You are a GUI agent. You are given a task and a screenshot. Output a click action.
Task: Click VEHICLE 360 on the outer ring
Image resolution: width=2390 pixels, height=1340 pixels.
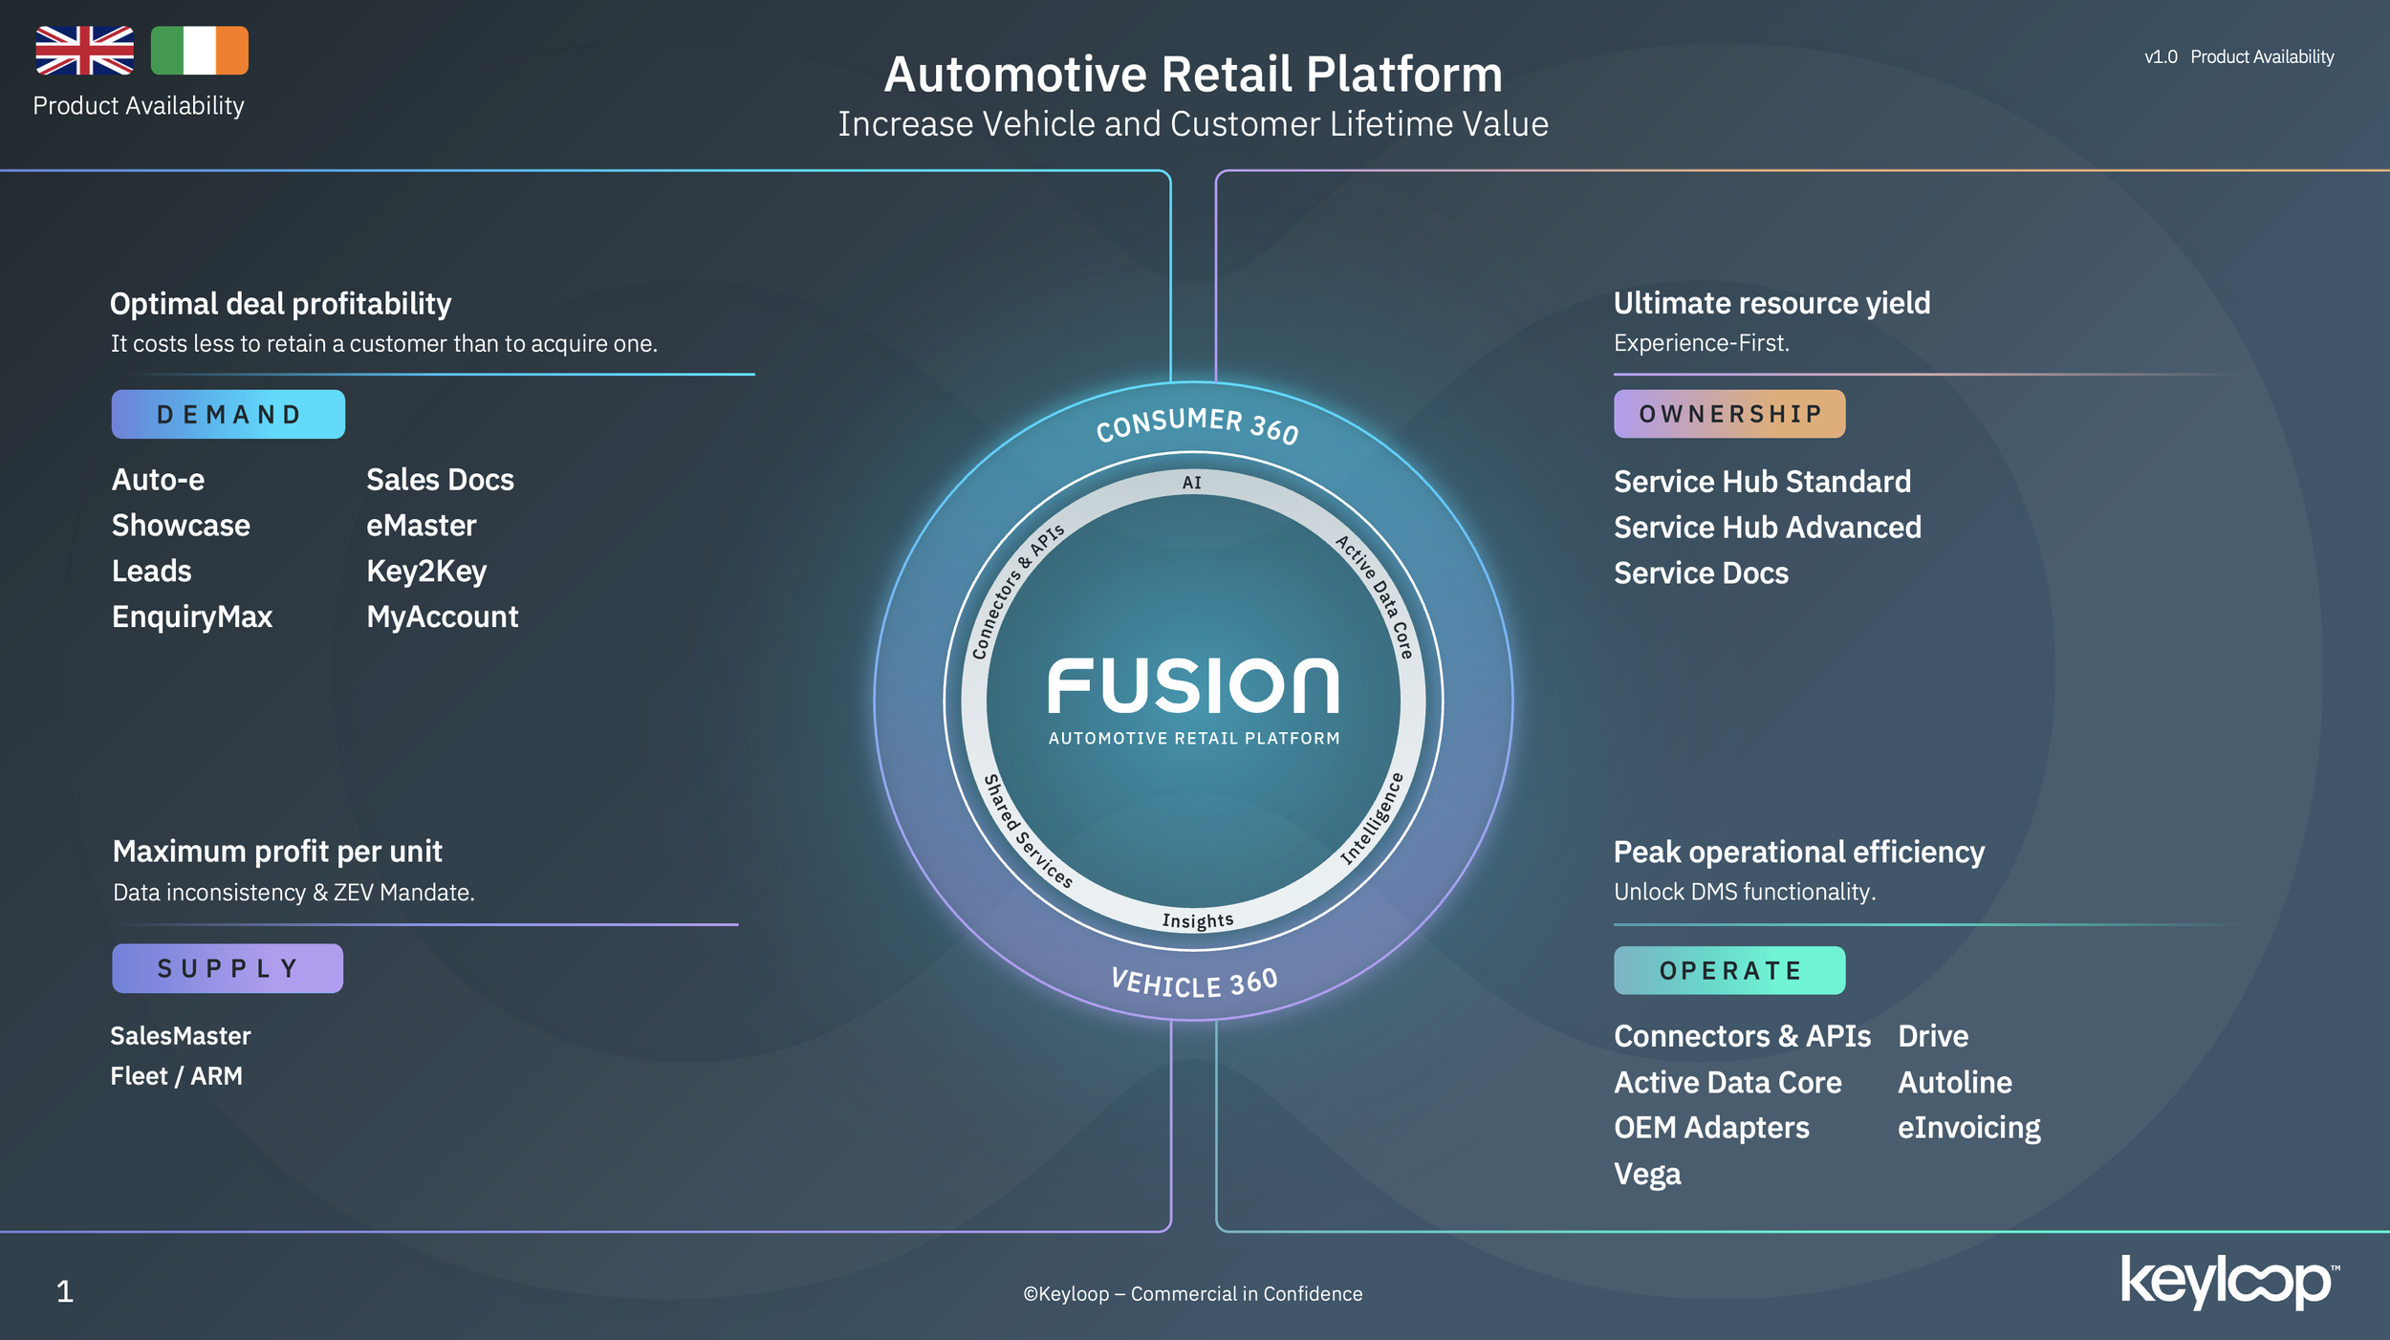pyautogui.click(x=1194, y=983)
